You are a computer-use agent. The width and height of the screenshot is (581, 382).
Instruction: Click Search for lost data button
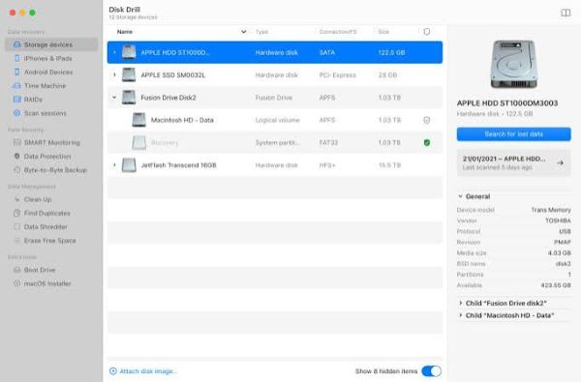click(x=513, y=134)
